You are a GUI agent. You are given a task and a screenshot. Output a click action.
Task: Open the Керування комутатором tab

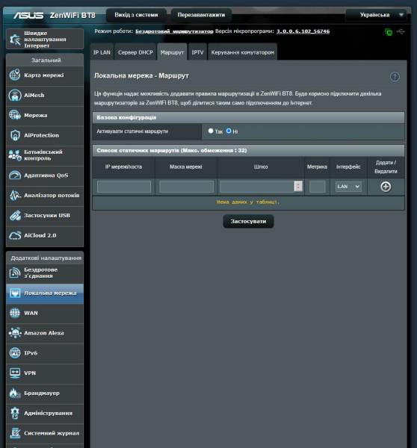[243, 52]
